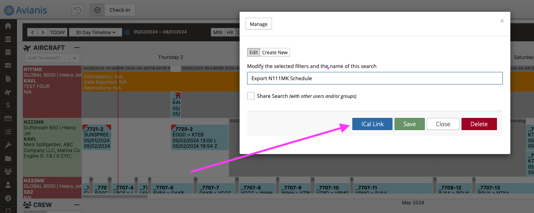This screenshot has height=213, width=534.
Task: Open trip _7707-6 block
Action: coord(171,188)
